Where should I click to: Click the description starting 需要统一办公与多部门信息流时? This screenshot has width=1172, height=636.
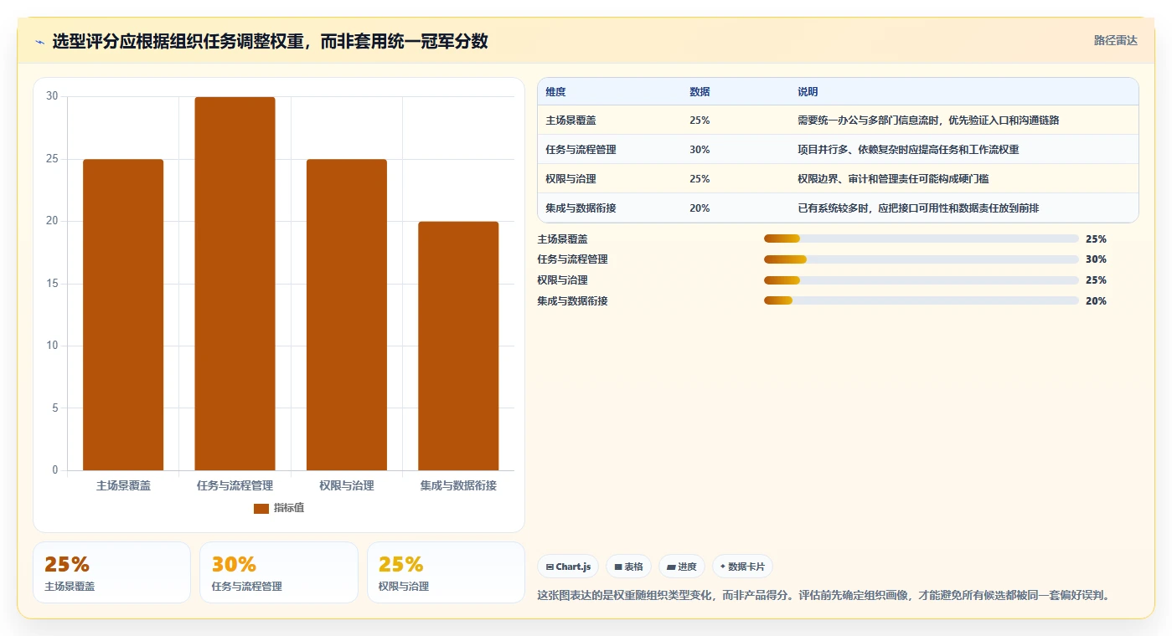coord(928,121)
